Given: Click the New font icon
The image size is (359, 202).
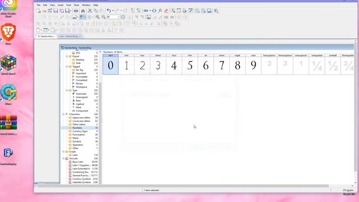Looking at the screenshot, I should pos(39,11).
